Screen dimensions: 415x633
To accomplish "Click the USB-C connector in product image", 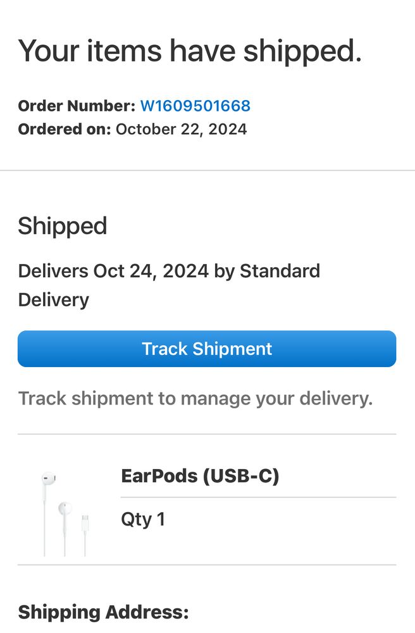I will point(85,522).
